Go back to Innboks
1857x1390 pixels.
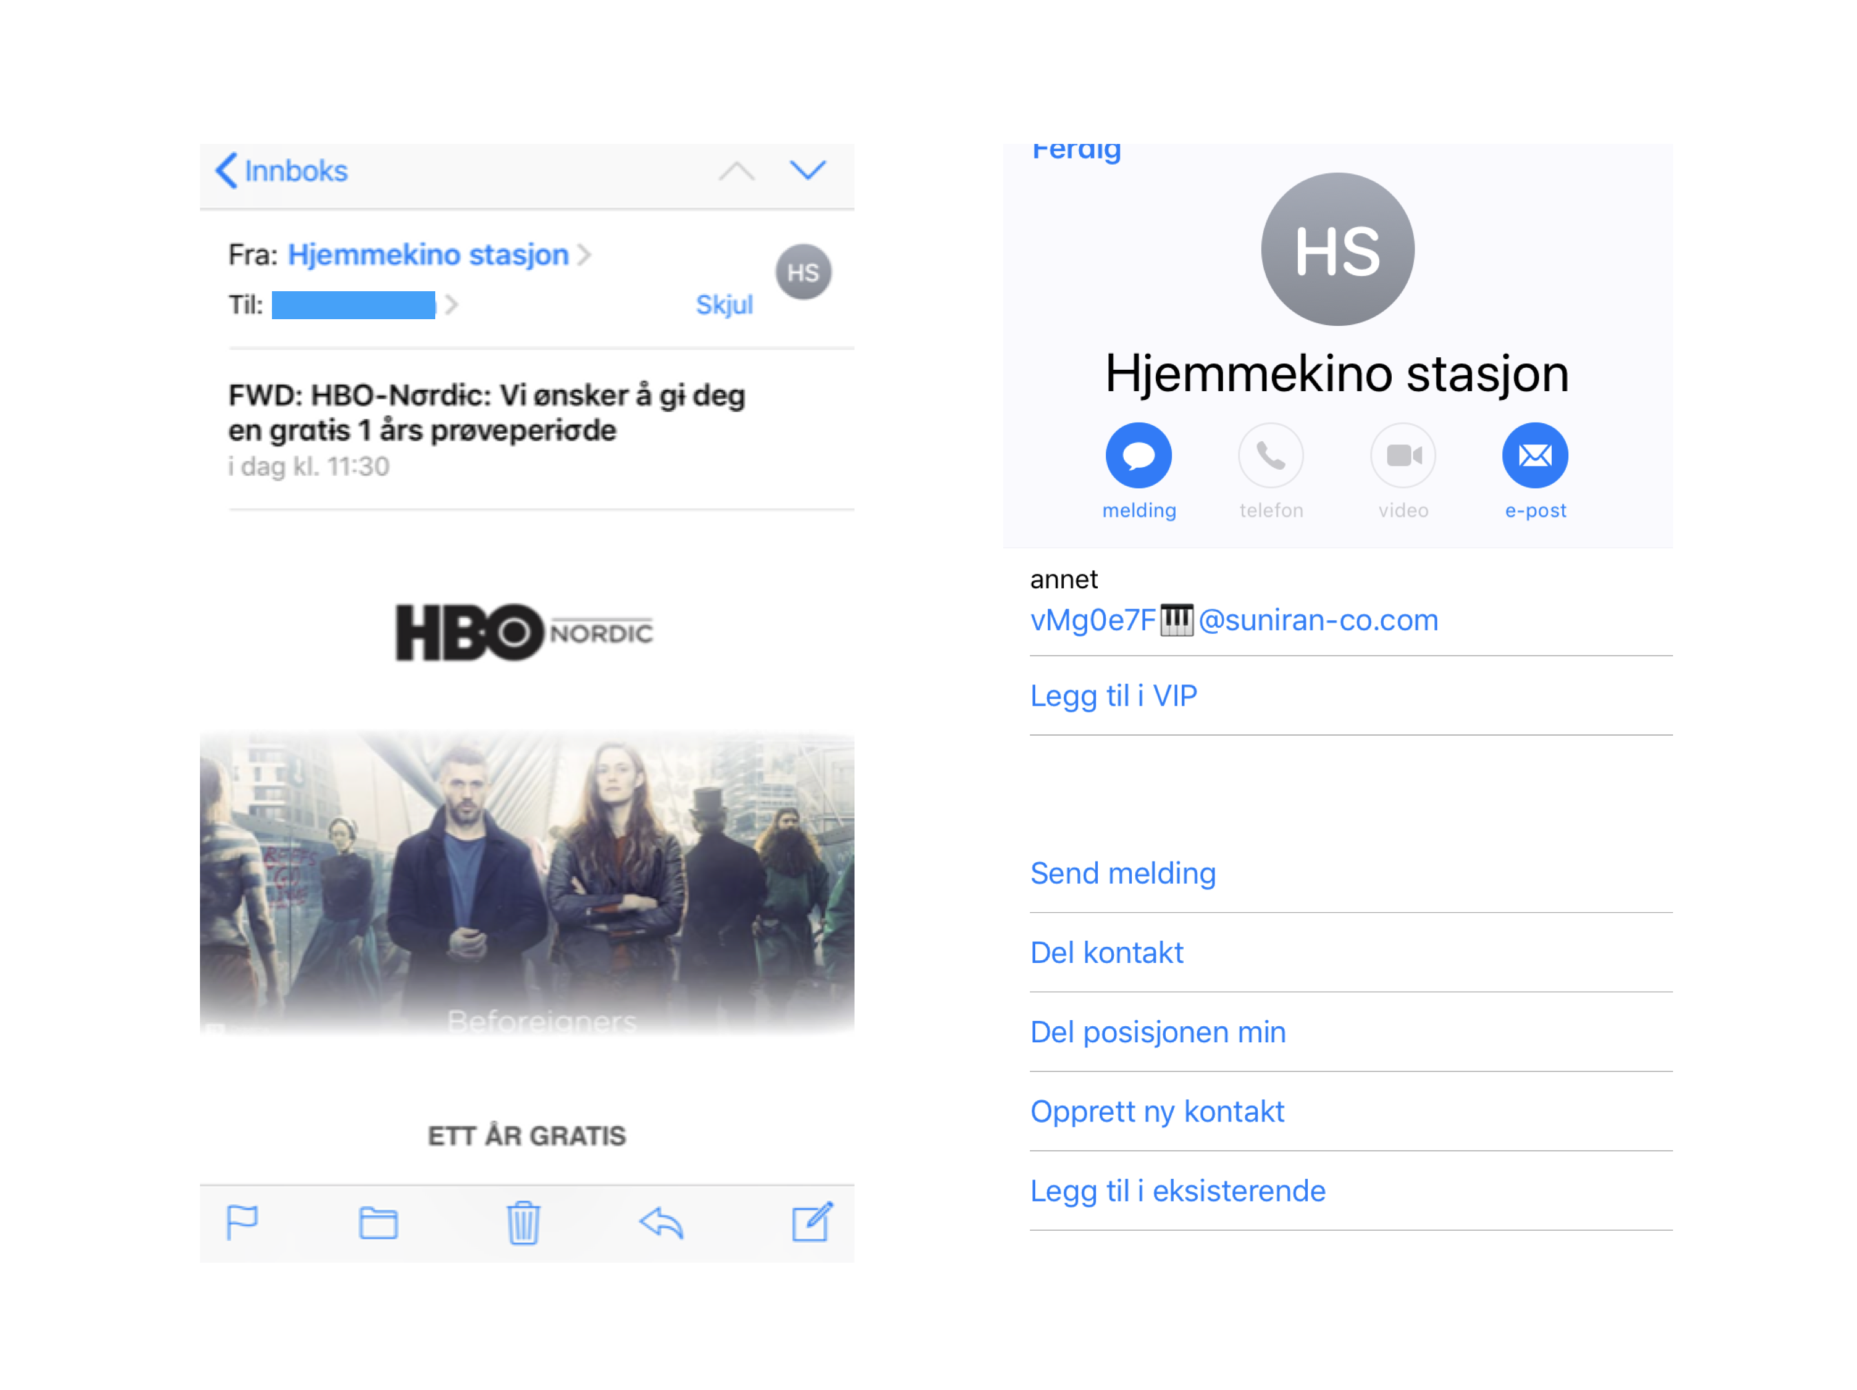(281, 171)
